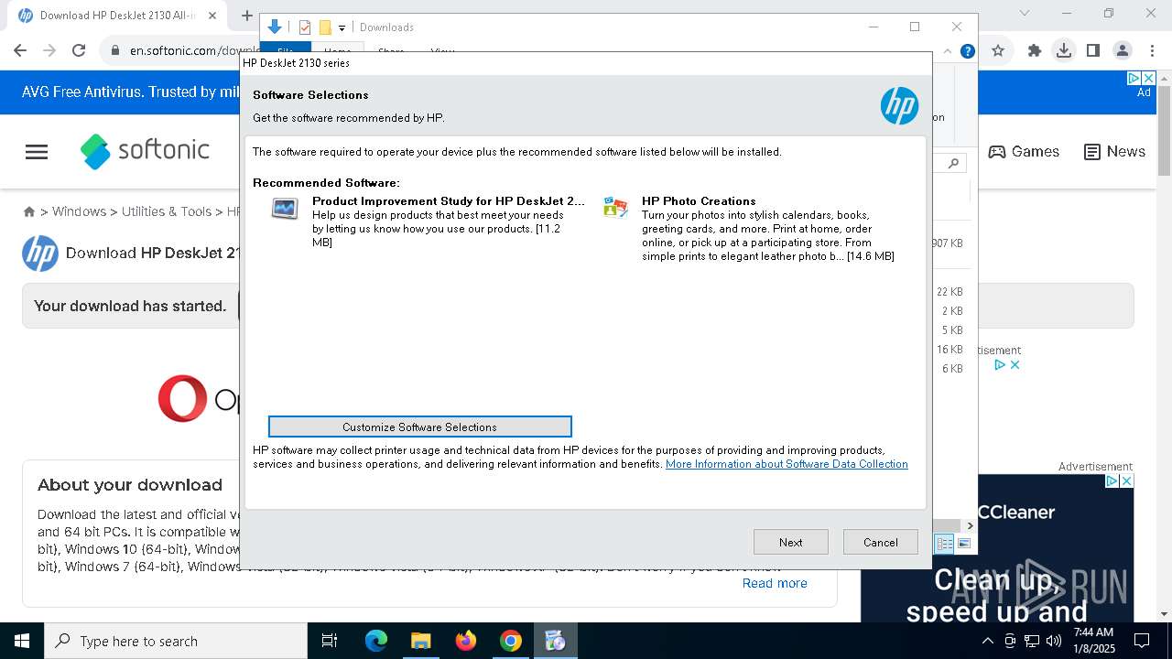Viewport: 1172px width, 659px height.
Task: Click the Product Improvement Study icon
Action: pyautogui.click(x=285, y=209)
